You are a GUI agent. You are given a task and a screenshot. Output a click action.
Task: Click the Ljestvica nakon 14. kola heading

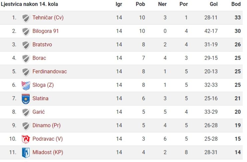pyautogui.click(x=29, y=4)
